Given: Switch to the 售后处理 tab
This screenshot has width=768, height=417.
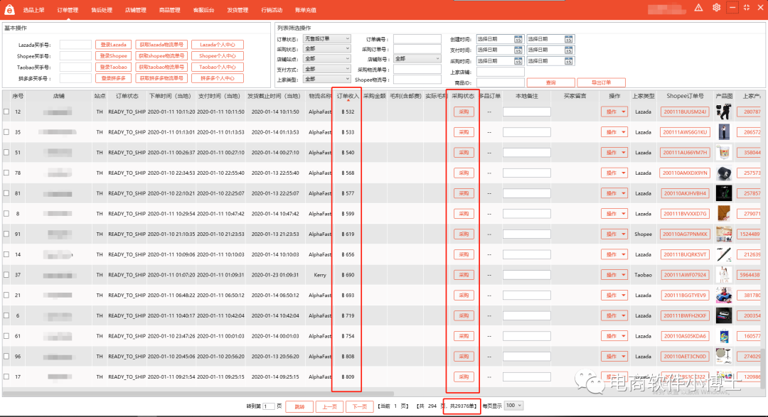Looking at the screenshot, I should click(102, 10).
